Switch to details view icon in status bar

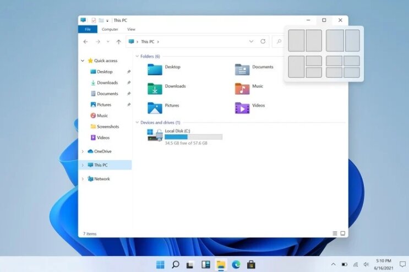(x=335, y=233)
